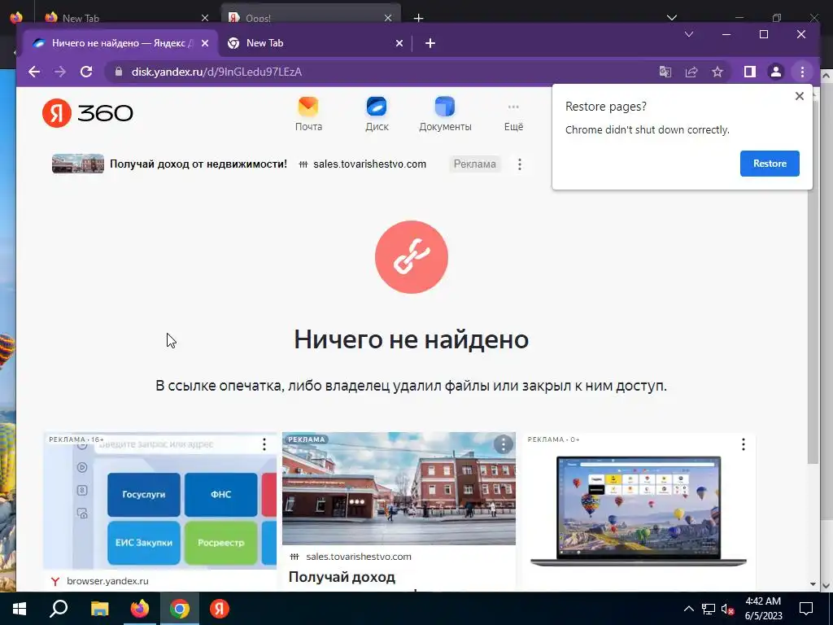Open Firefox list all tabs chevron
Screen dimensions: 833x625
click(x=671, y=18)
